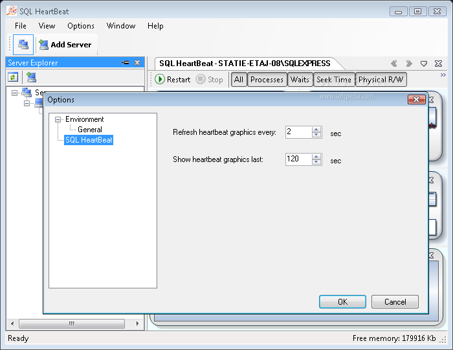453x350 pixels.
Task: Collapse the Environment node in Options
Action: pyautogui.click(x=58, y=119)
